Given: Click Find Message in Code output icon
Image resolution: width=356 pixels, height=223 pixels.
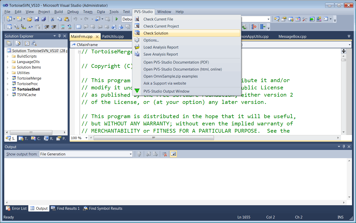Looking at the screenshot, I should tap(139, 154).
